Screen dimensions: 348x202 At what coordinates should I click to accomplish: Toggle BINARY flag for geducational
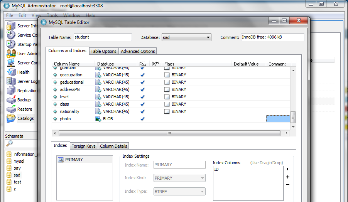(167, 82)
